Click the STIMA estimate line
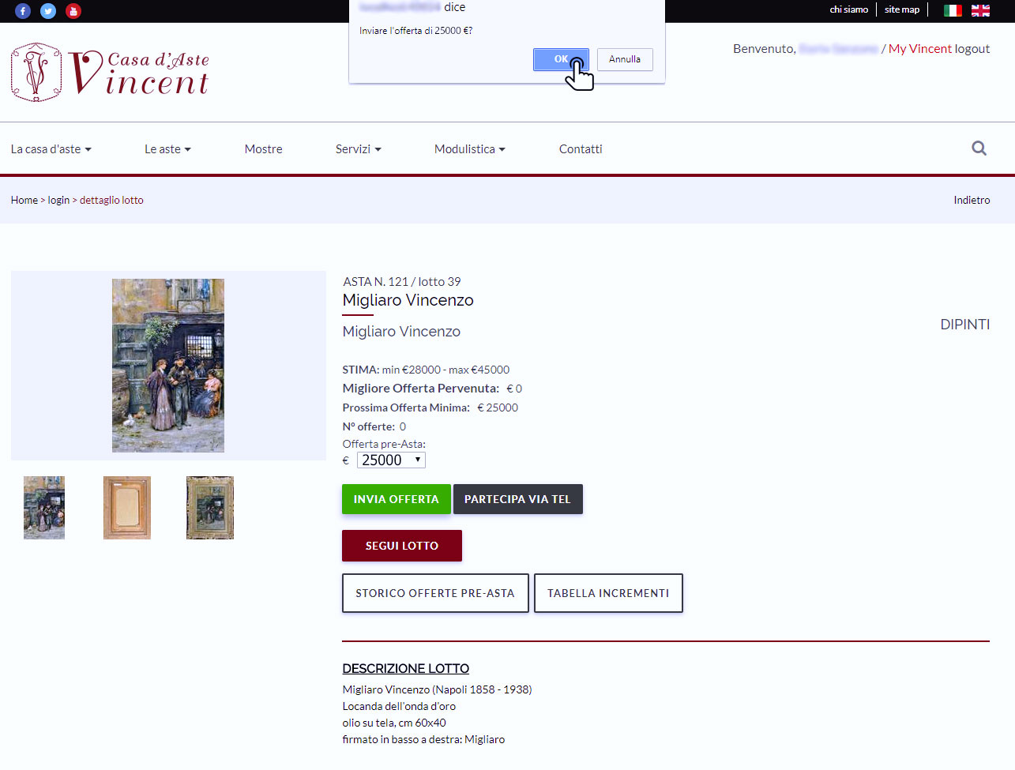This screenshot has width=1015, height=770. click(427, 370)
